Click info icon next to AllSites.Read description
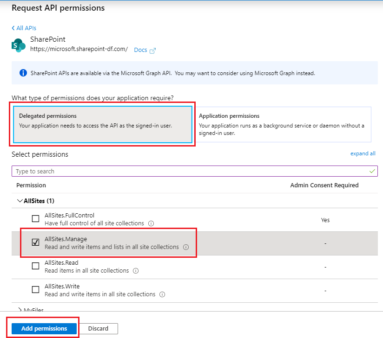This screenshot has height=338, width=383. (136, 271)
